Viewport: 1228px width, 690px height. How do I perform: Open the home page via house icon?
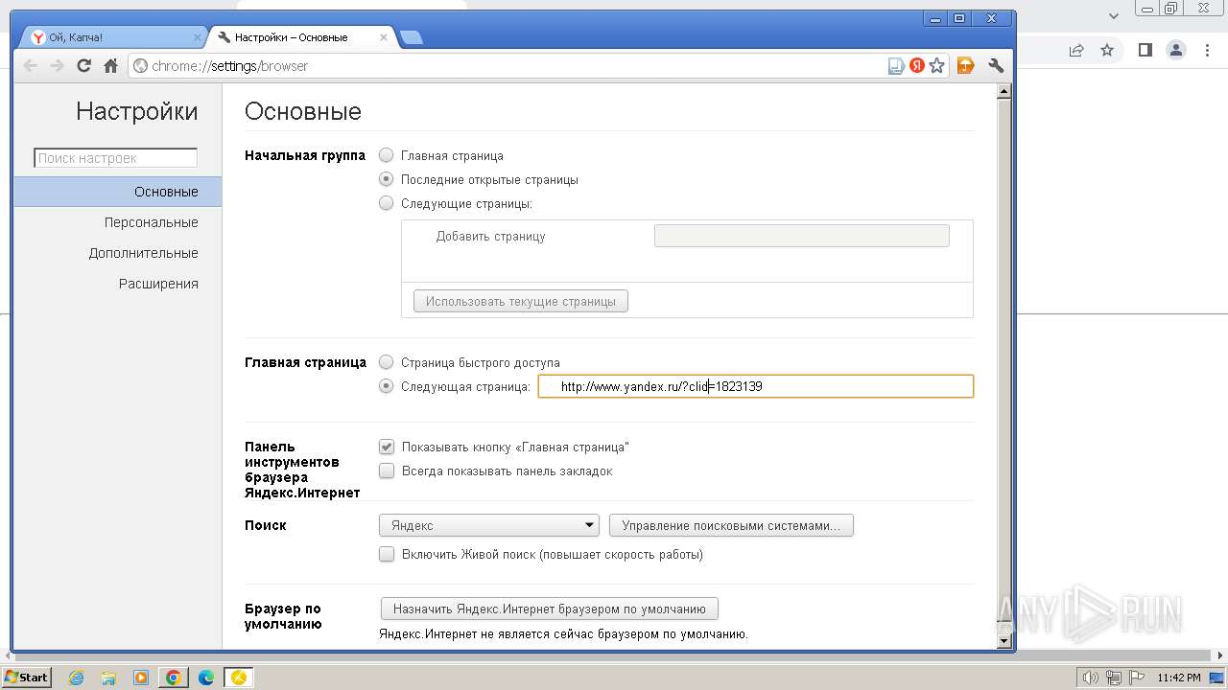point(111,66)
